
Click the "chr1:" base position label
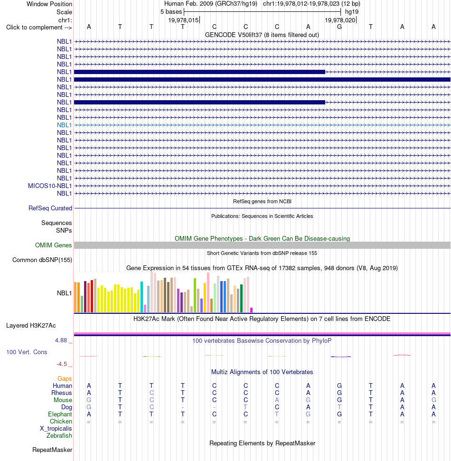point(65,20)
